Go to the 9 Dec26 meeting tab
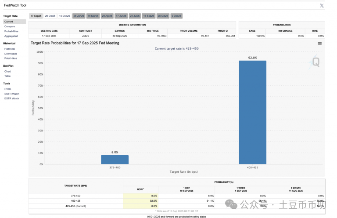 click(x=176, y=16)
